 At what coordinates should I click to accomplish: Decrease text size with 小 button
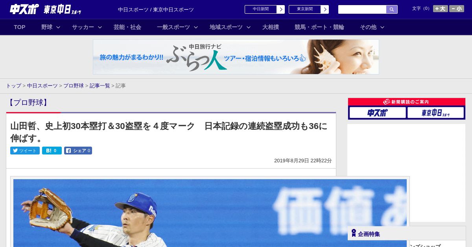[x=457, y=9]
